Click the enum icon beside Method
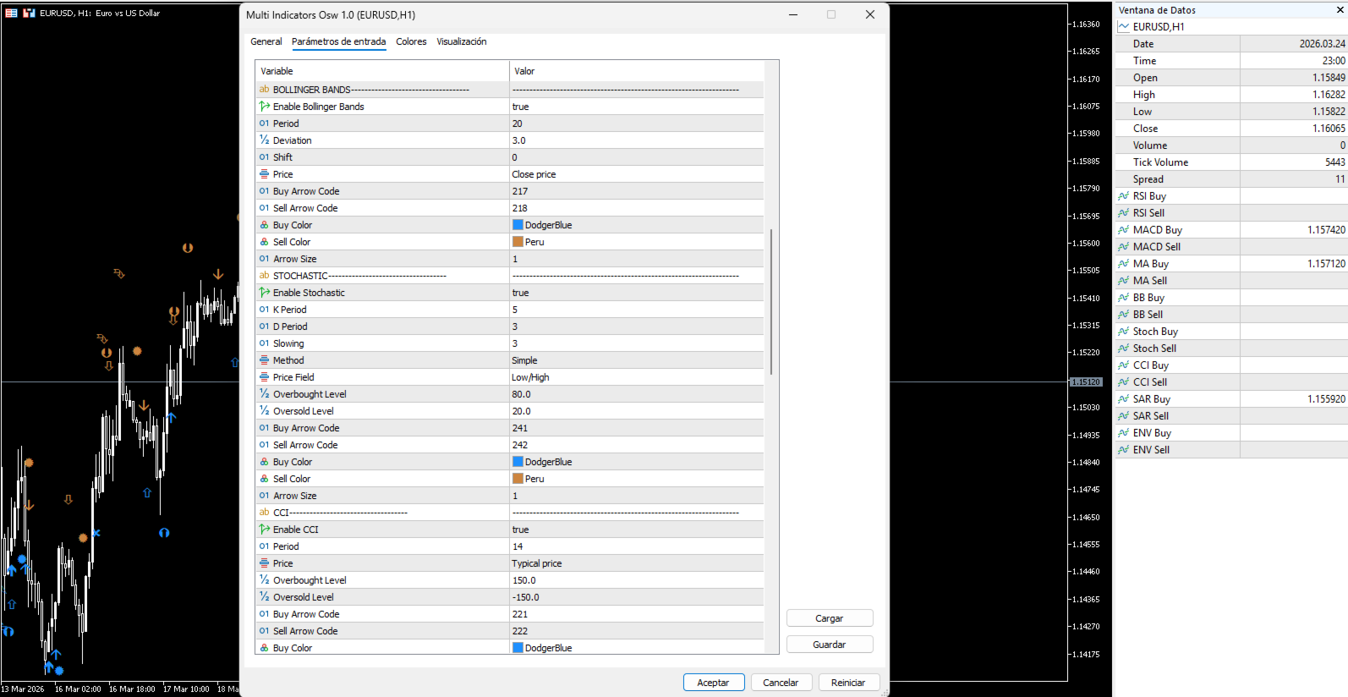 pos(265,360)
